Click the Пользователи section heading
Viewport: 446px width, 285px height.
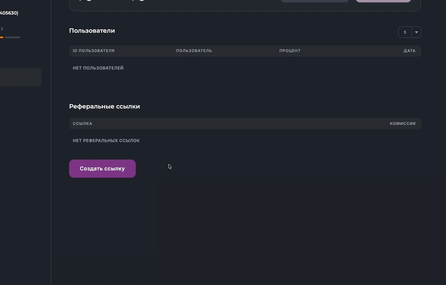92,31
